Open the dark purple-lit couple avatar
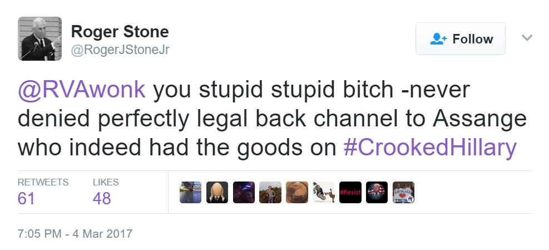Screen dimensions: 549x250 tap(244, 192)
